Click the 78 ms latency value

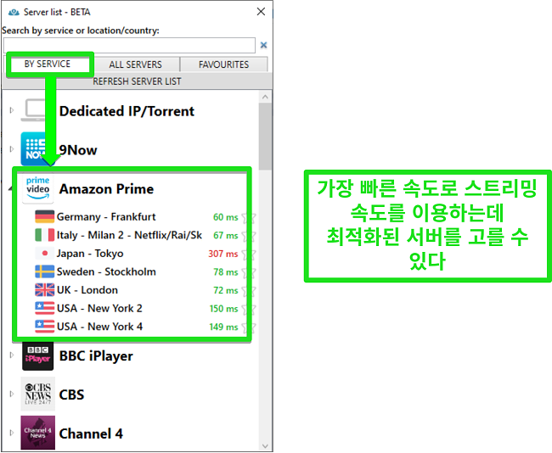click(226, 272)
